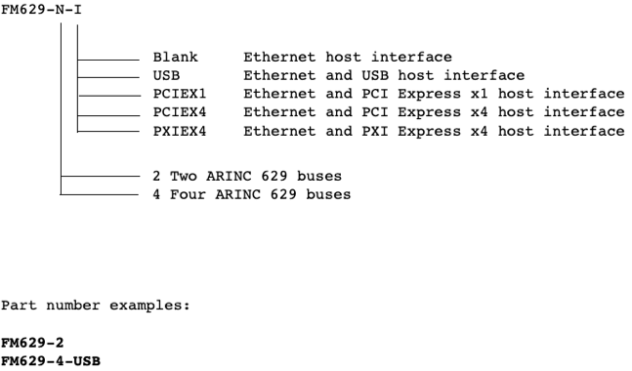Select the Blank option code
Screen dimensions: 632x371
point(175,57)
